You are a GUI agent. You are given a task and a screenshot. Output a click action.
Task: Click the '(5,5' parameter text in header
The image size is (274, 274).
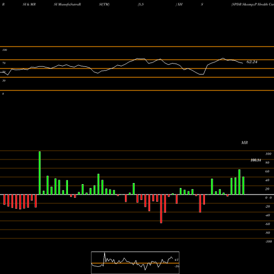pyautogui.click(x=141, y=4)
